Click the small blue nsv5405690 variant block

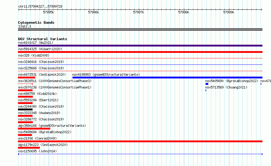207,84
